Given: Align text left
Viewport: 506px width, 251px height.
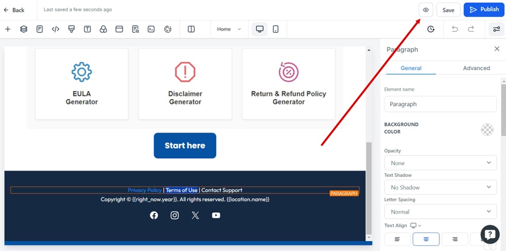Looking at the screenshot, I should point(398,239).
